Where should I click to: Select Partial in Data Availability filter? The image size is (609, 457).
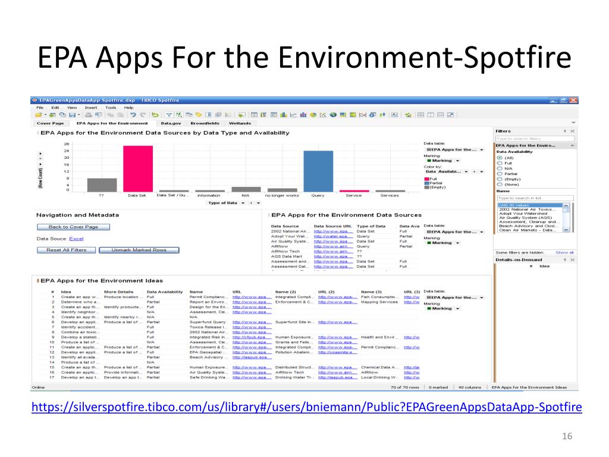500,174
